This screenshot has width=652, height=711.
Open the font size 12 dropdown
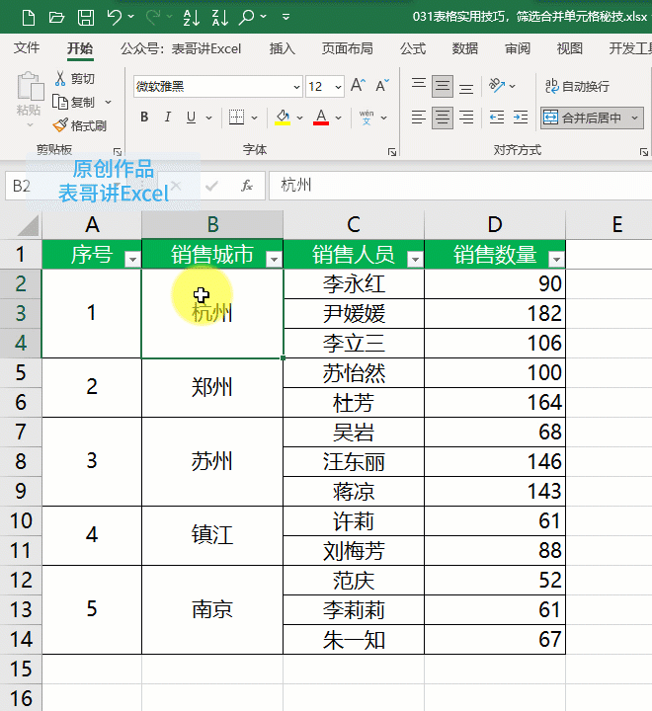coord(338,87)
